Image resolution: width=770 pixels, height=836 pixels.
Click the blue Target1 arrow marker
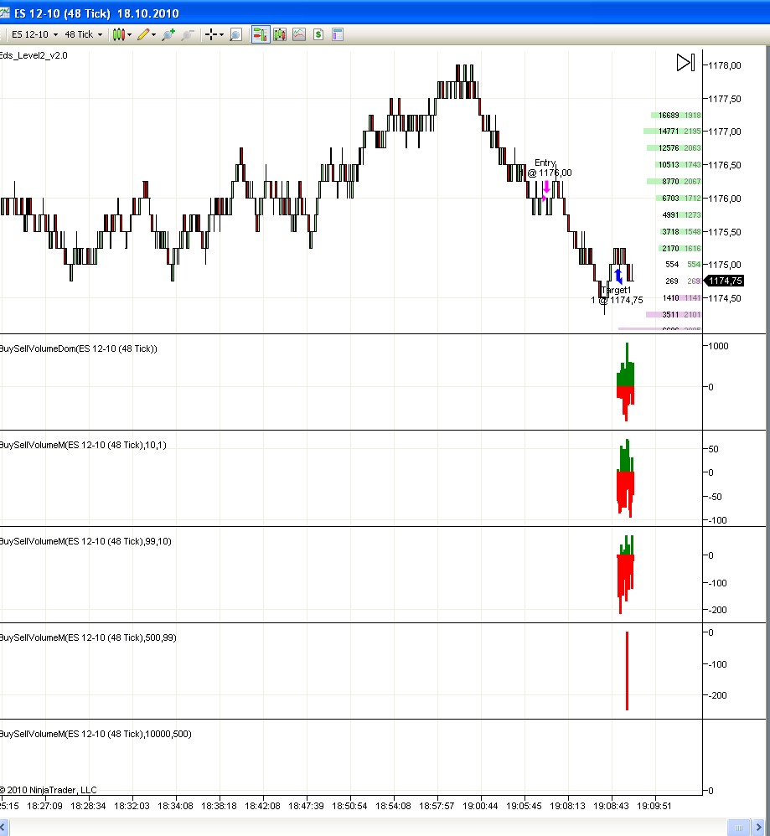[x=618, y=276]
